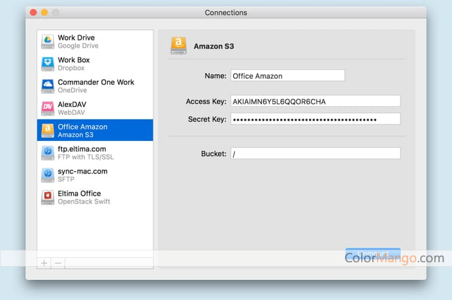452x300 pixels.
Task: Click the Google Drive icon for Work Drive
Action: coord(48,42)
